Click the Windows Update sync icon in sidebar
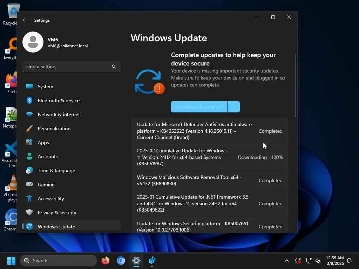The image size is (359, 269). pyautogui.click(x=29, y=226)
